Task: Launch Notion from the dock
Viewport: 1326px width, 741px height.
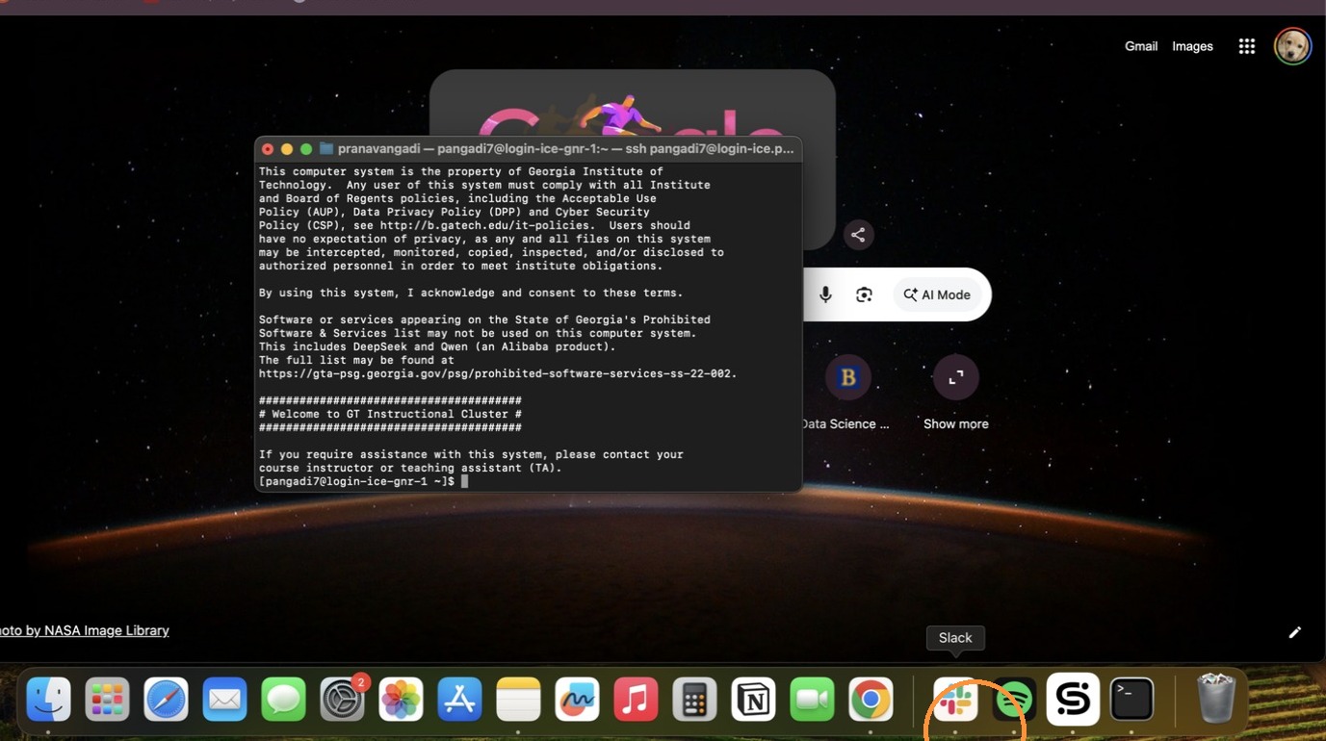Action: pyautogui.click(x=753, y=700)
